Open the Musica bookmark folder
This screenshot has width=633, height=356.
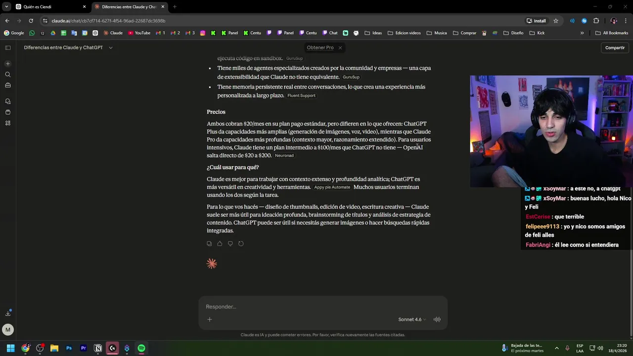pos(437,33)
